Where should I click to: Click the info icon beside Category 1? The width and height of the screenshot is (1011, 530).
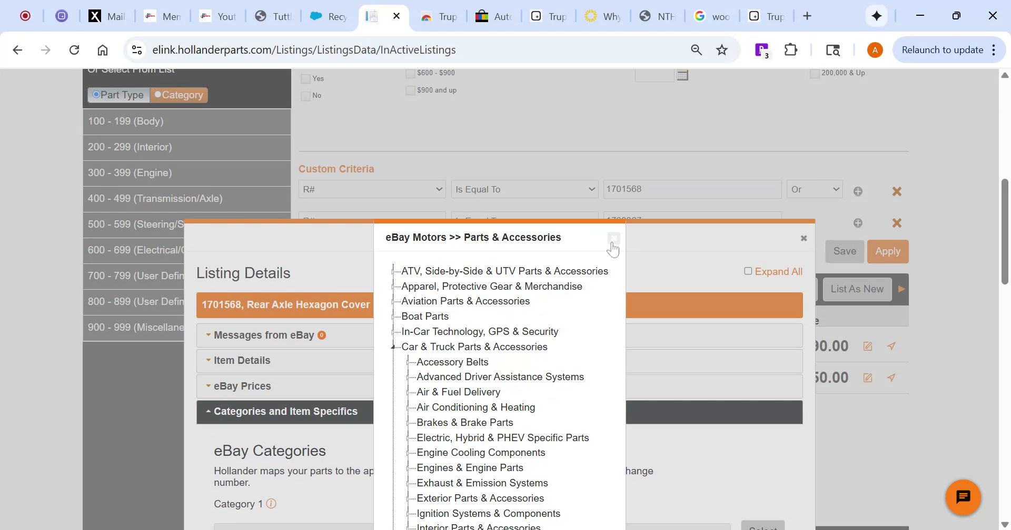coord(272,503)
